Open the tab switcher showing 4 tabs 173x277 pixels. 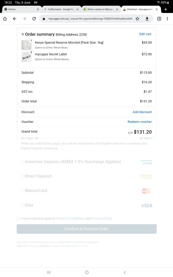pyautogui.click(x=159, y=19)
